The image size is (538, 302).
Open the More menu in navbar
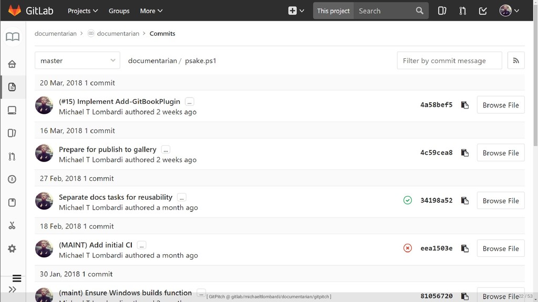tap(151, 10)
